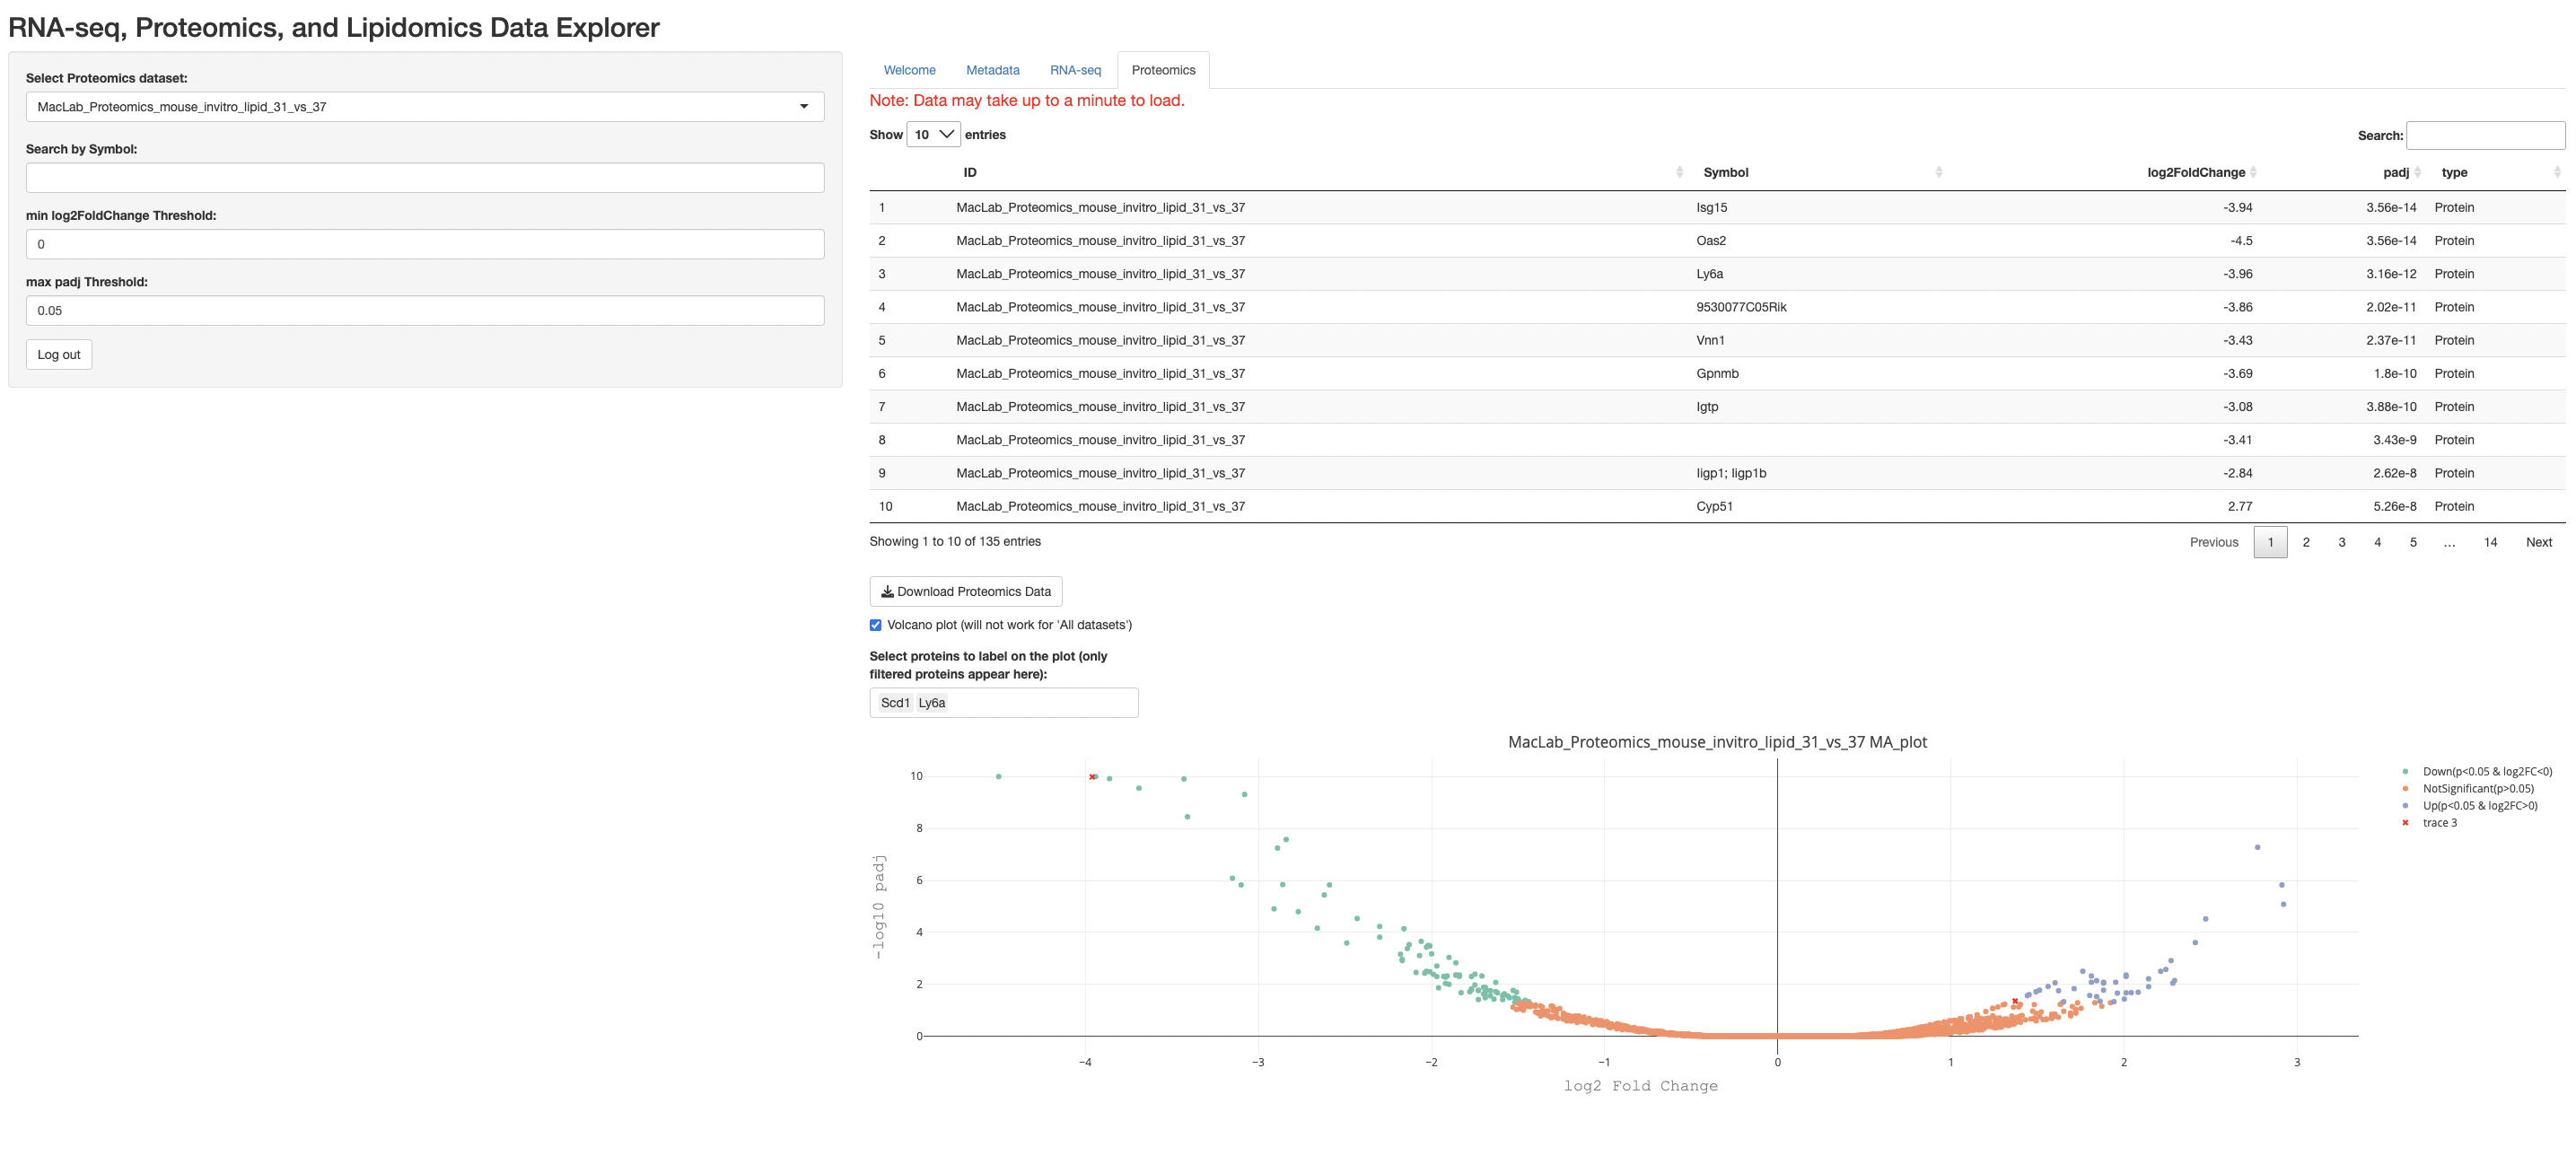This screenshot has width=2576, height=1156.
Task: Open the Show entries dropdown
Action: [x=932, y=134]
